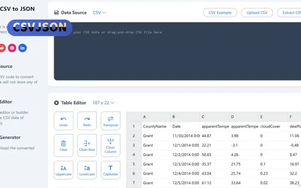The height and width of the screenshot is (188, 301).
Task: Share via the LinkedIn icon
Action: pos(23,48)
